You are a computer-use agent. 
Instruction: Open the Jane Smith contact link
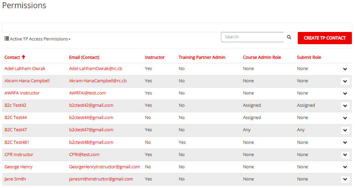15,179
